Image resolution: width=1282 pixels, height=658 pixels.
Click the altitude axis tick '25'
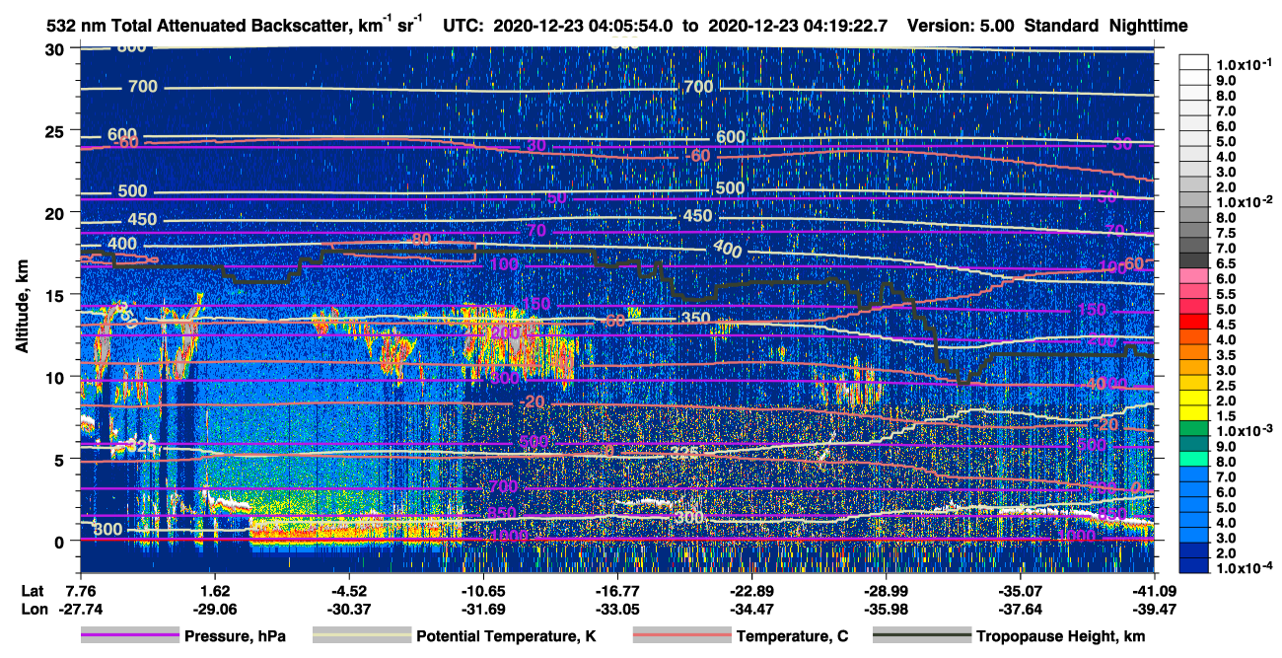(x=56, y=131)
